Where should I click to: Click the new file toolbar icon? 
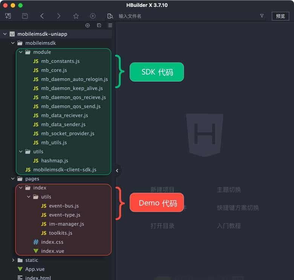point(8,16)
